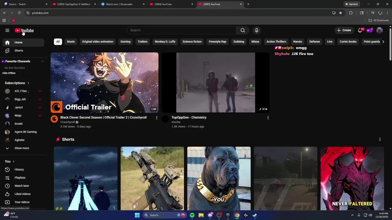Open File Explorer from taskbar
392x220 pixels.
click(x=201, y=215)
